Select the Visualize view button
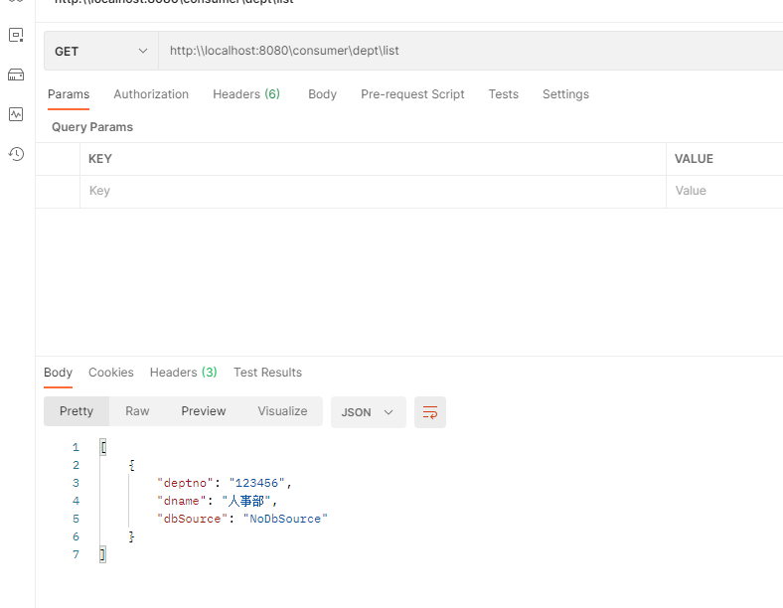This screenshot has height=608, width=783. tap(282, 411)
